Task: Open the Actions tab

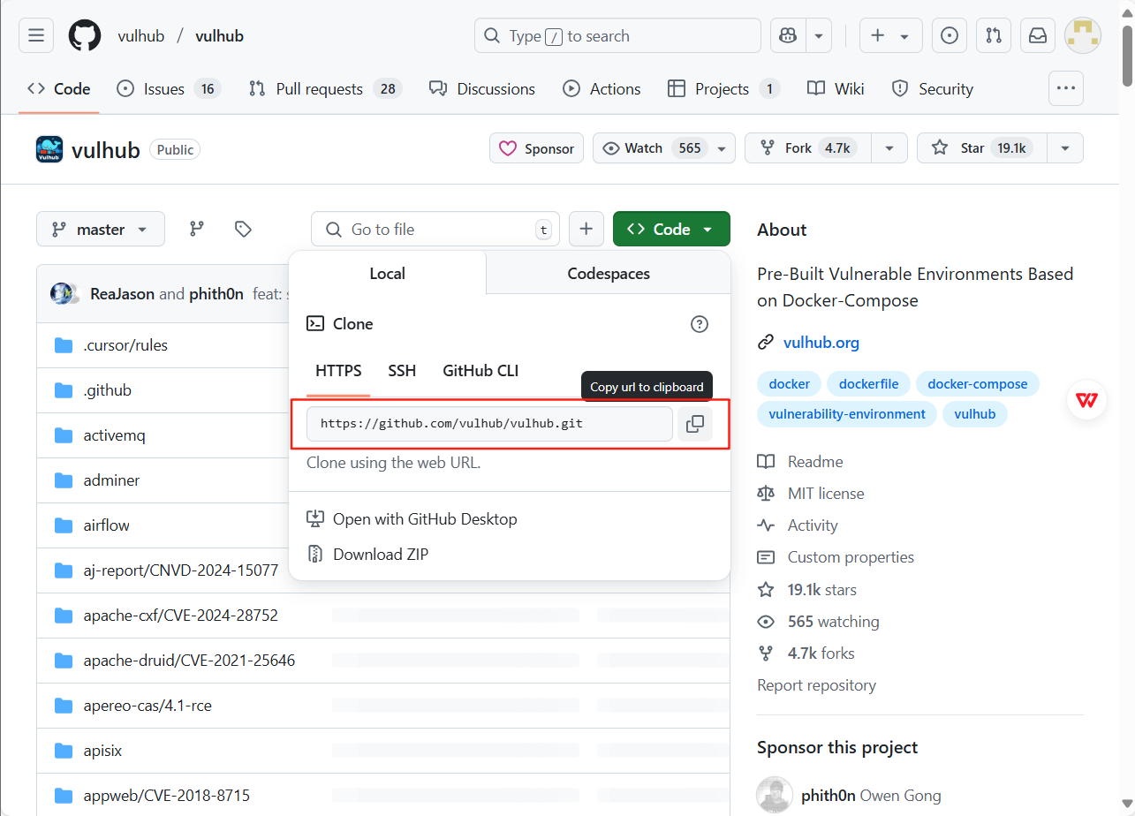Action: click(x=602, y=88)
